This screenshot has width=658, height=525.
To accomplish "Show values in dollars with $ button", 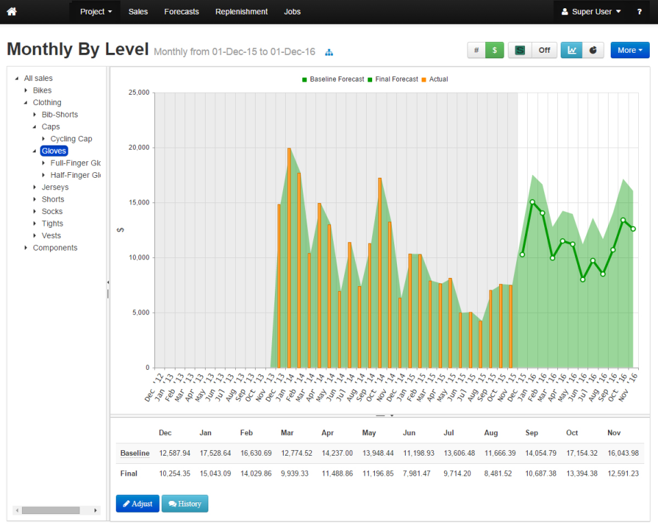I will click(x=494, y=50).
